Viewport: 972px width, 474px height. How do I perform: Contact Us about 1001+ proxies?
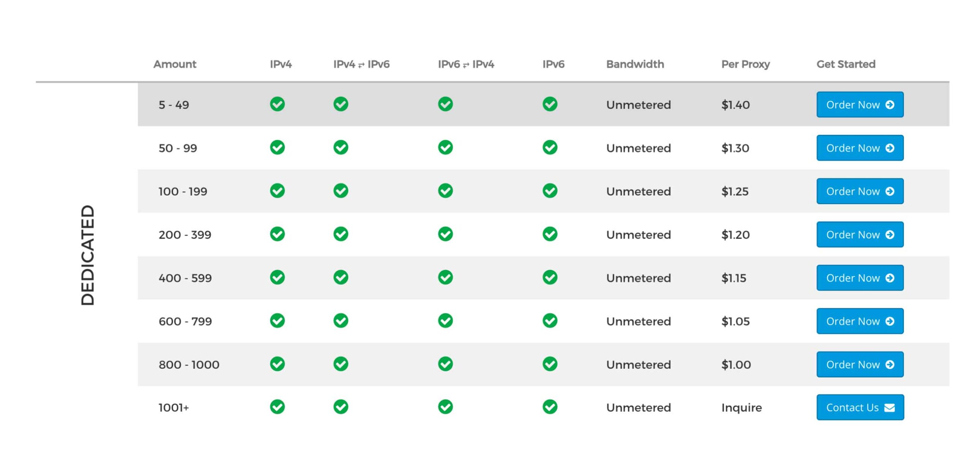pyautogui.click(x=860, y=407)
